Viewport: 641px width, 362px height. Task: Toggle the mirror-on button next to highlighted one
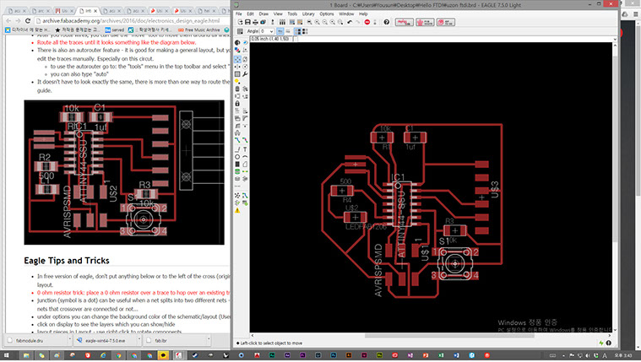point(288,31)
